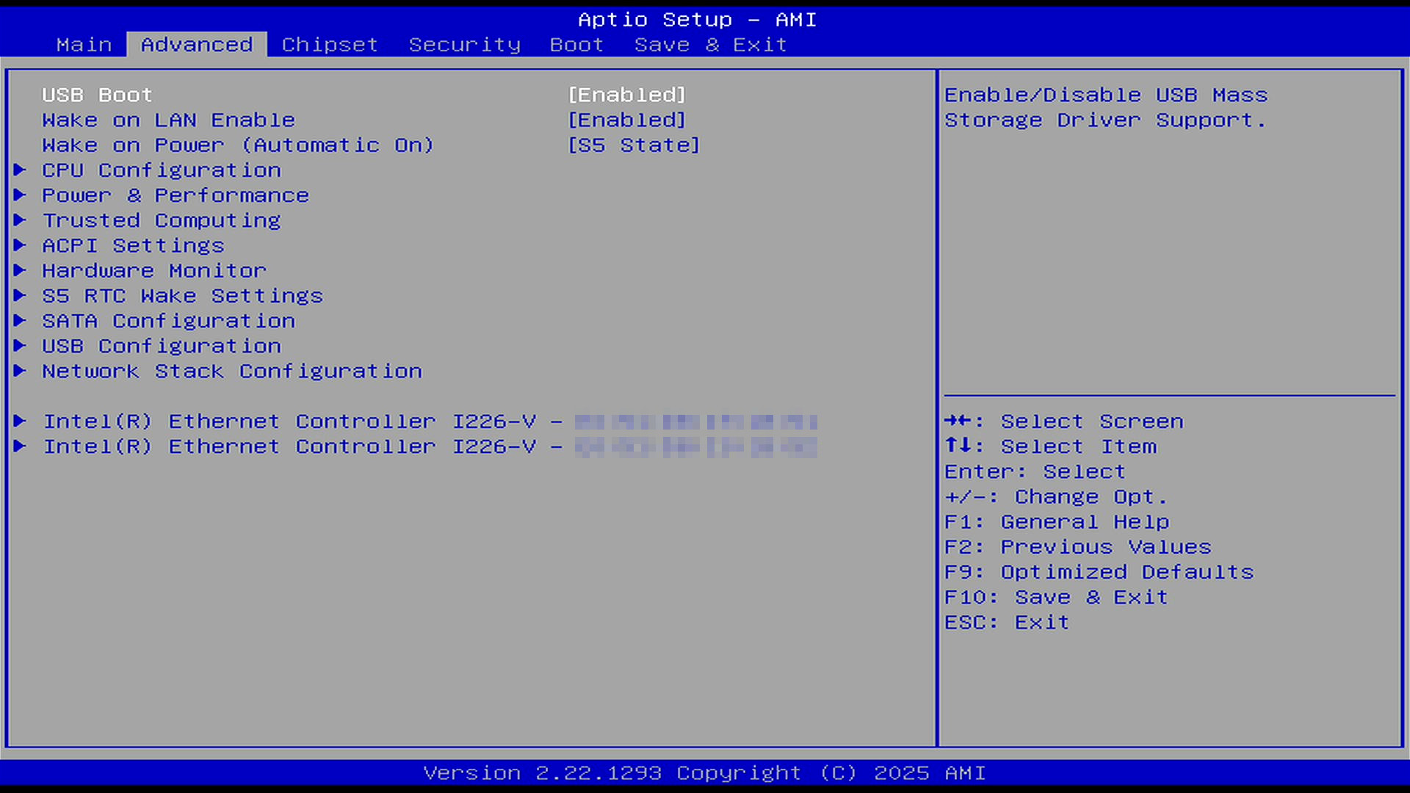Click the Version 2.22.1293 footer text
Screen dimensions: 1410x793
705,773
